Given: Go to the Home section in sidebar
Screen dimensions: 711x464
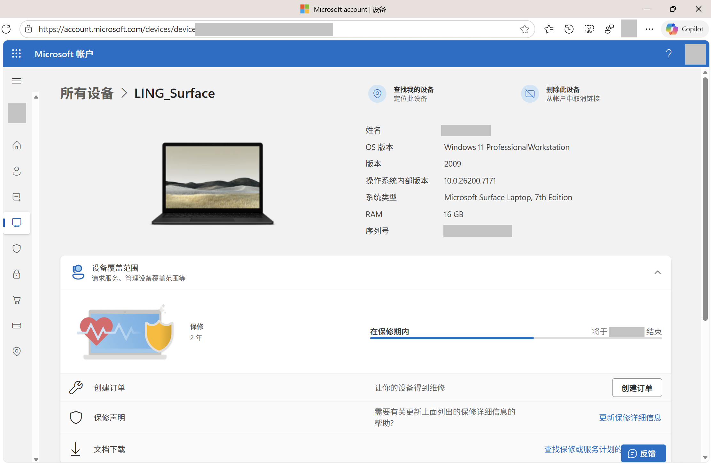Looking at the screenshot, I should pyautogui.click(x=17, y=145).
